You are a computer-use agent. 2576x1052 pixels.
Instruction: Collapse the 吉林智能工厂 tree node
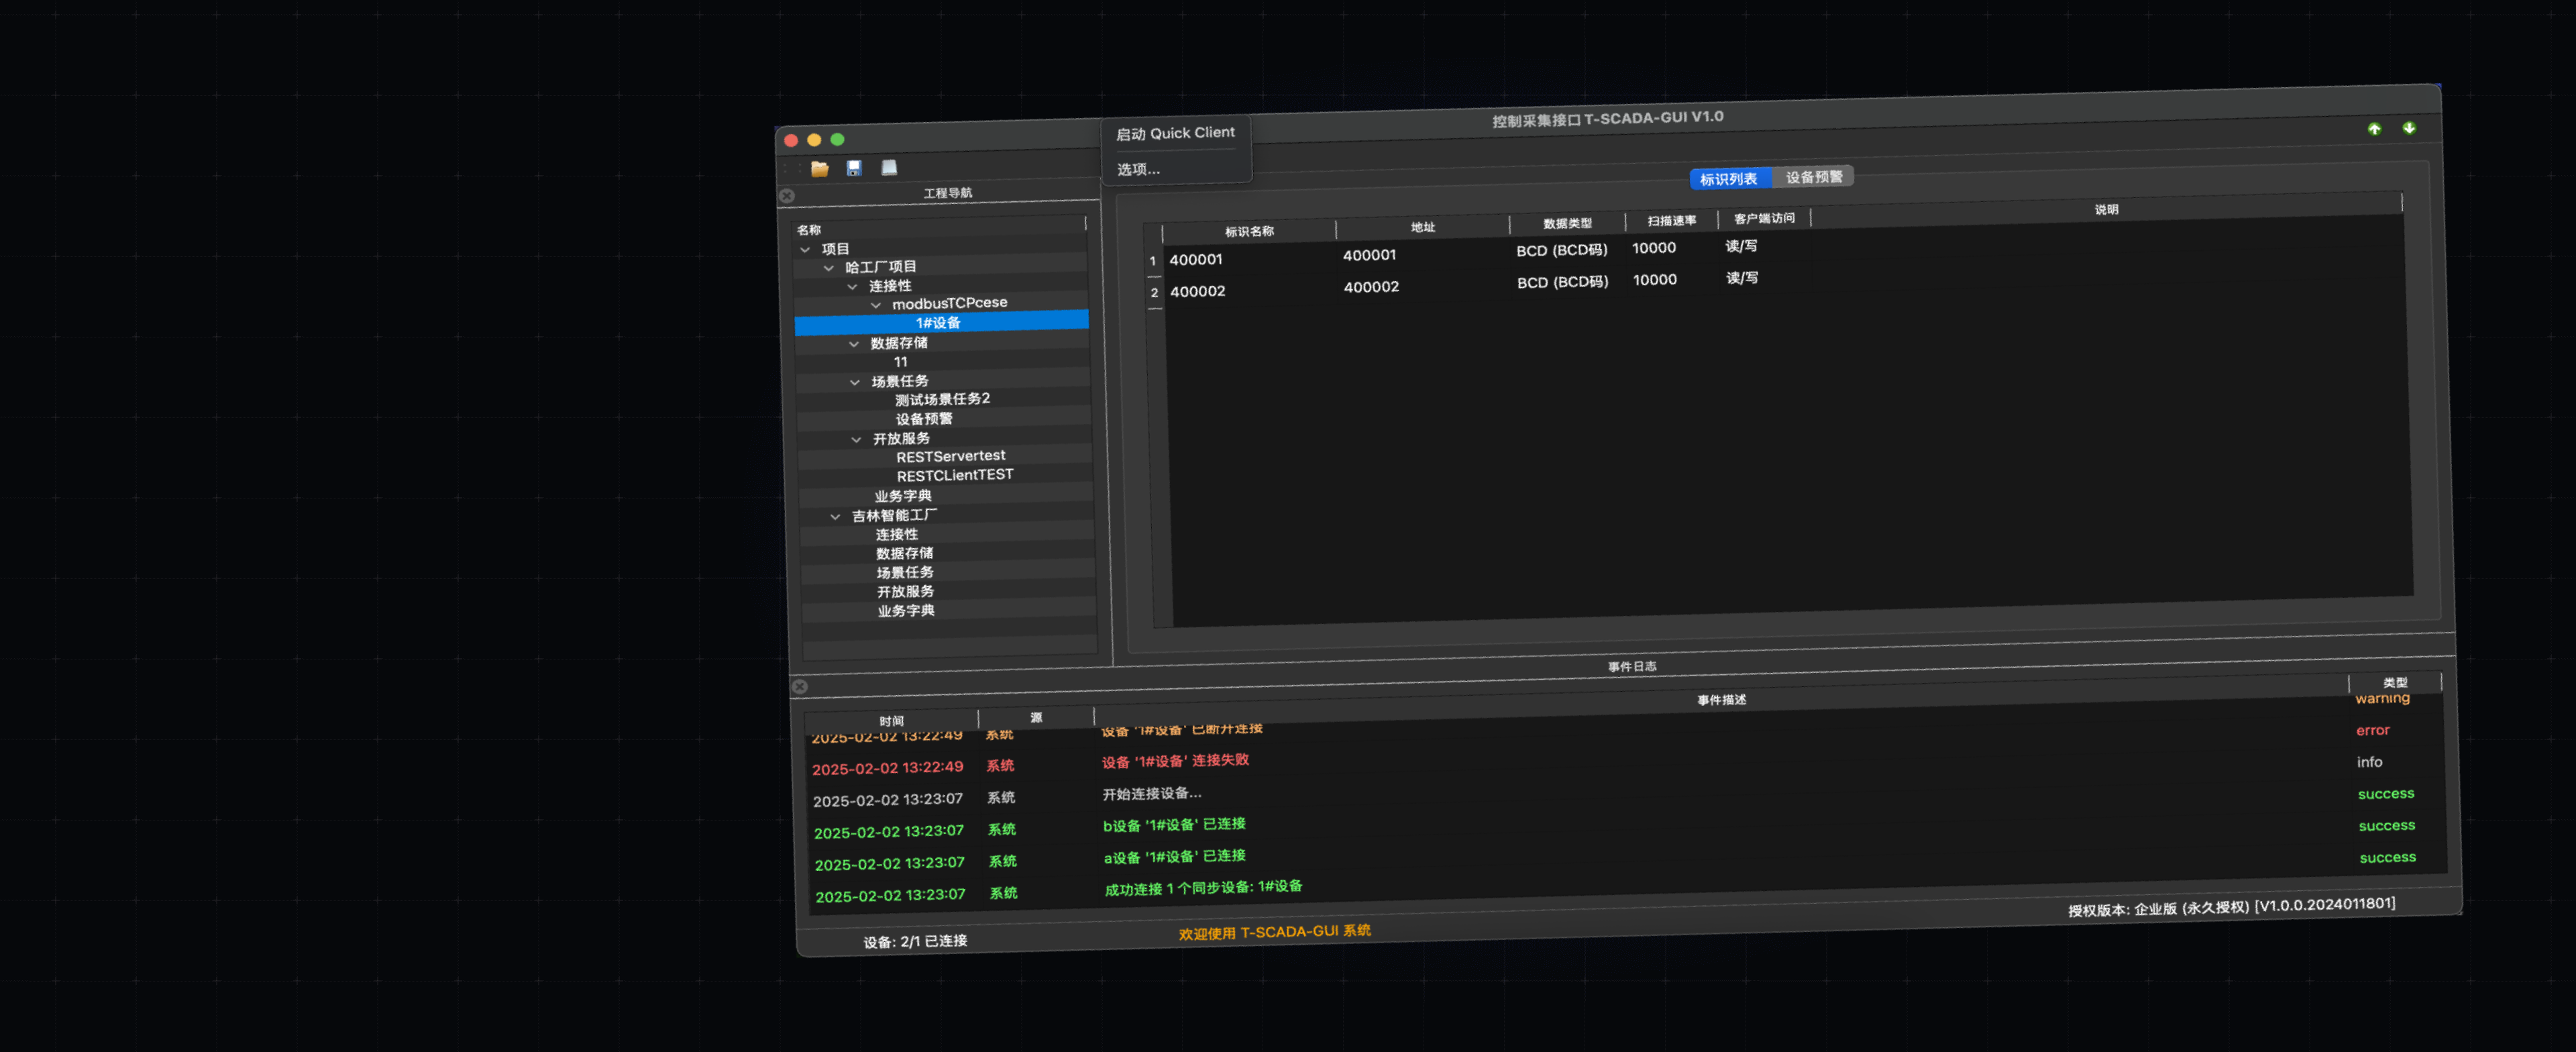coord(835,517)
